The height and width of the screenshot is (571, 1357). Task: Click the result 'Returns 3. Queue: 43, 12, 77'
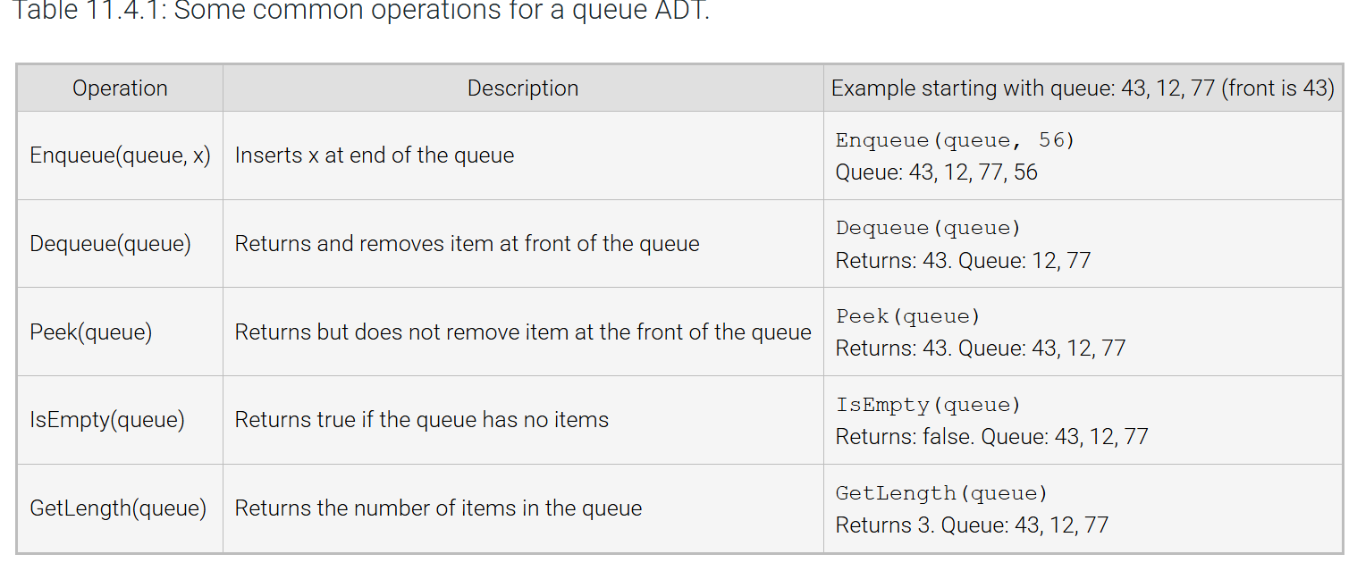(x=972, y=525)
